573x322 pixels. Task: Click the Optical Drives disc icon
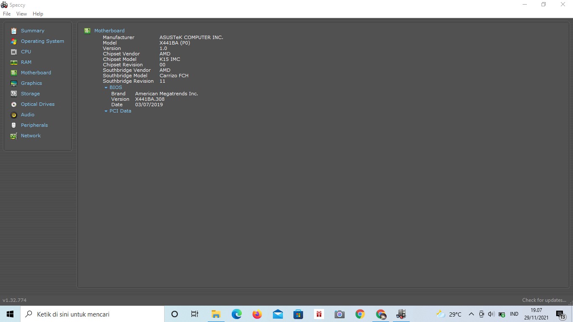(14, 104)
